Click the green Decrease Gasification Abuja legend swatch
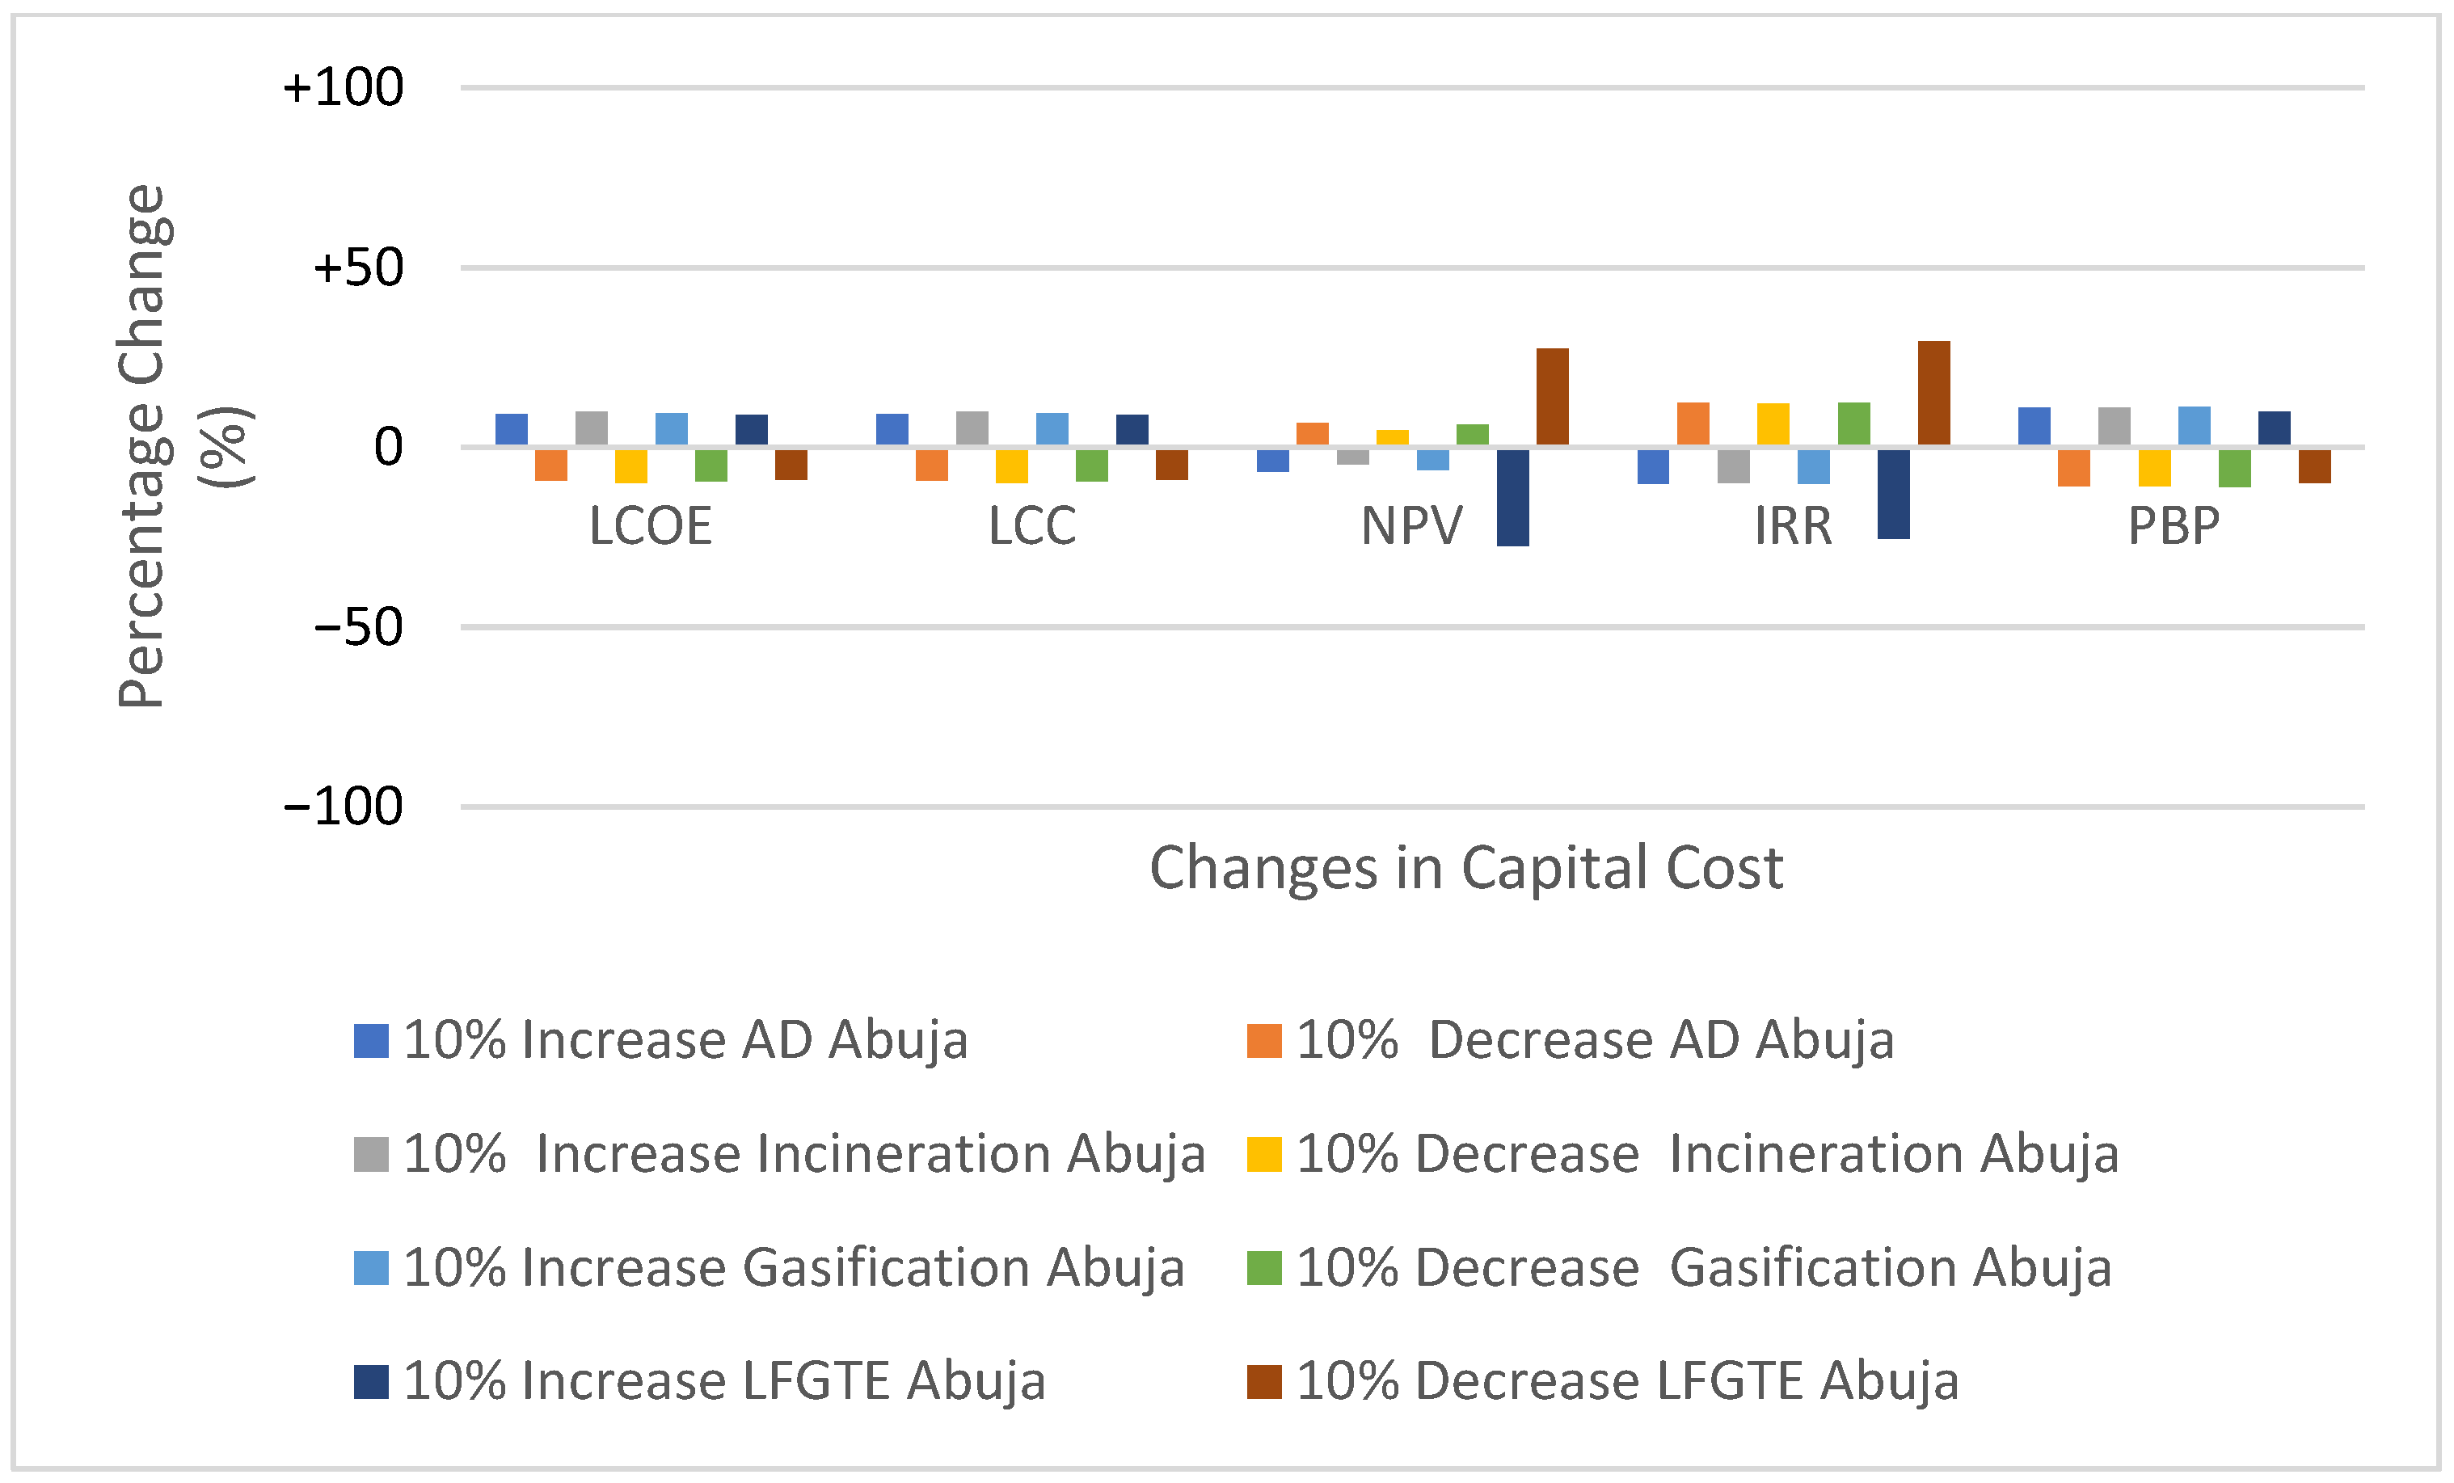The image size is (2454, 1483). (1264, 1268)
